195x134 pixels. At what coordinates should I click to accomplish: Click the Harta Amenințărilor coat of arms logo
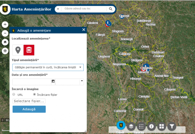coord(5,9)
